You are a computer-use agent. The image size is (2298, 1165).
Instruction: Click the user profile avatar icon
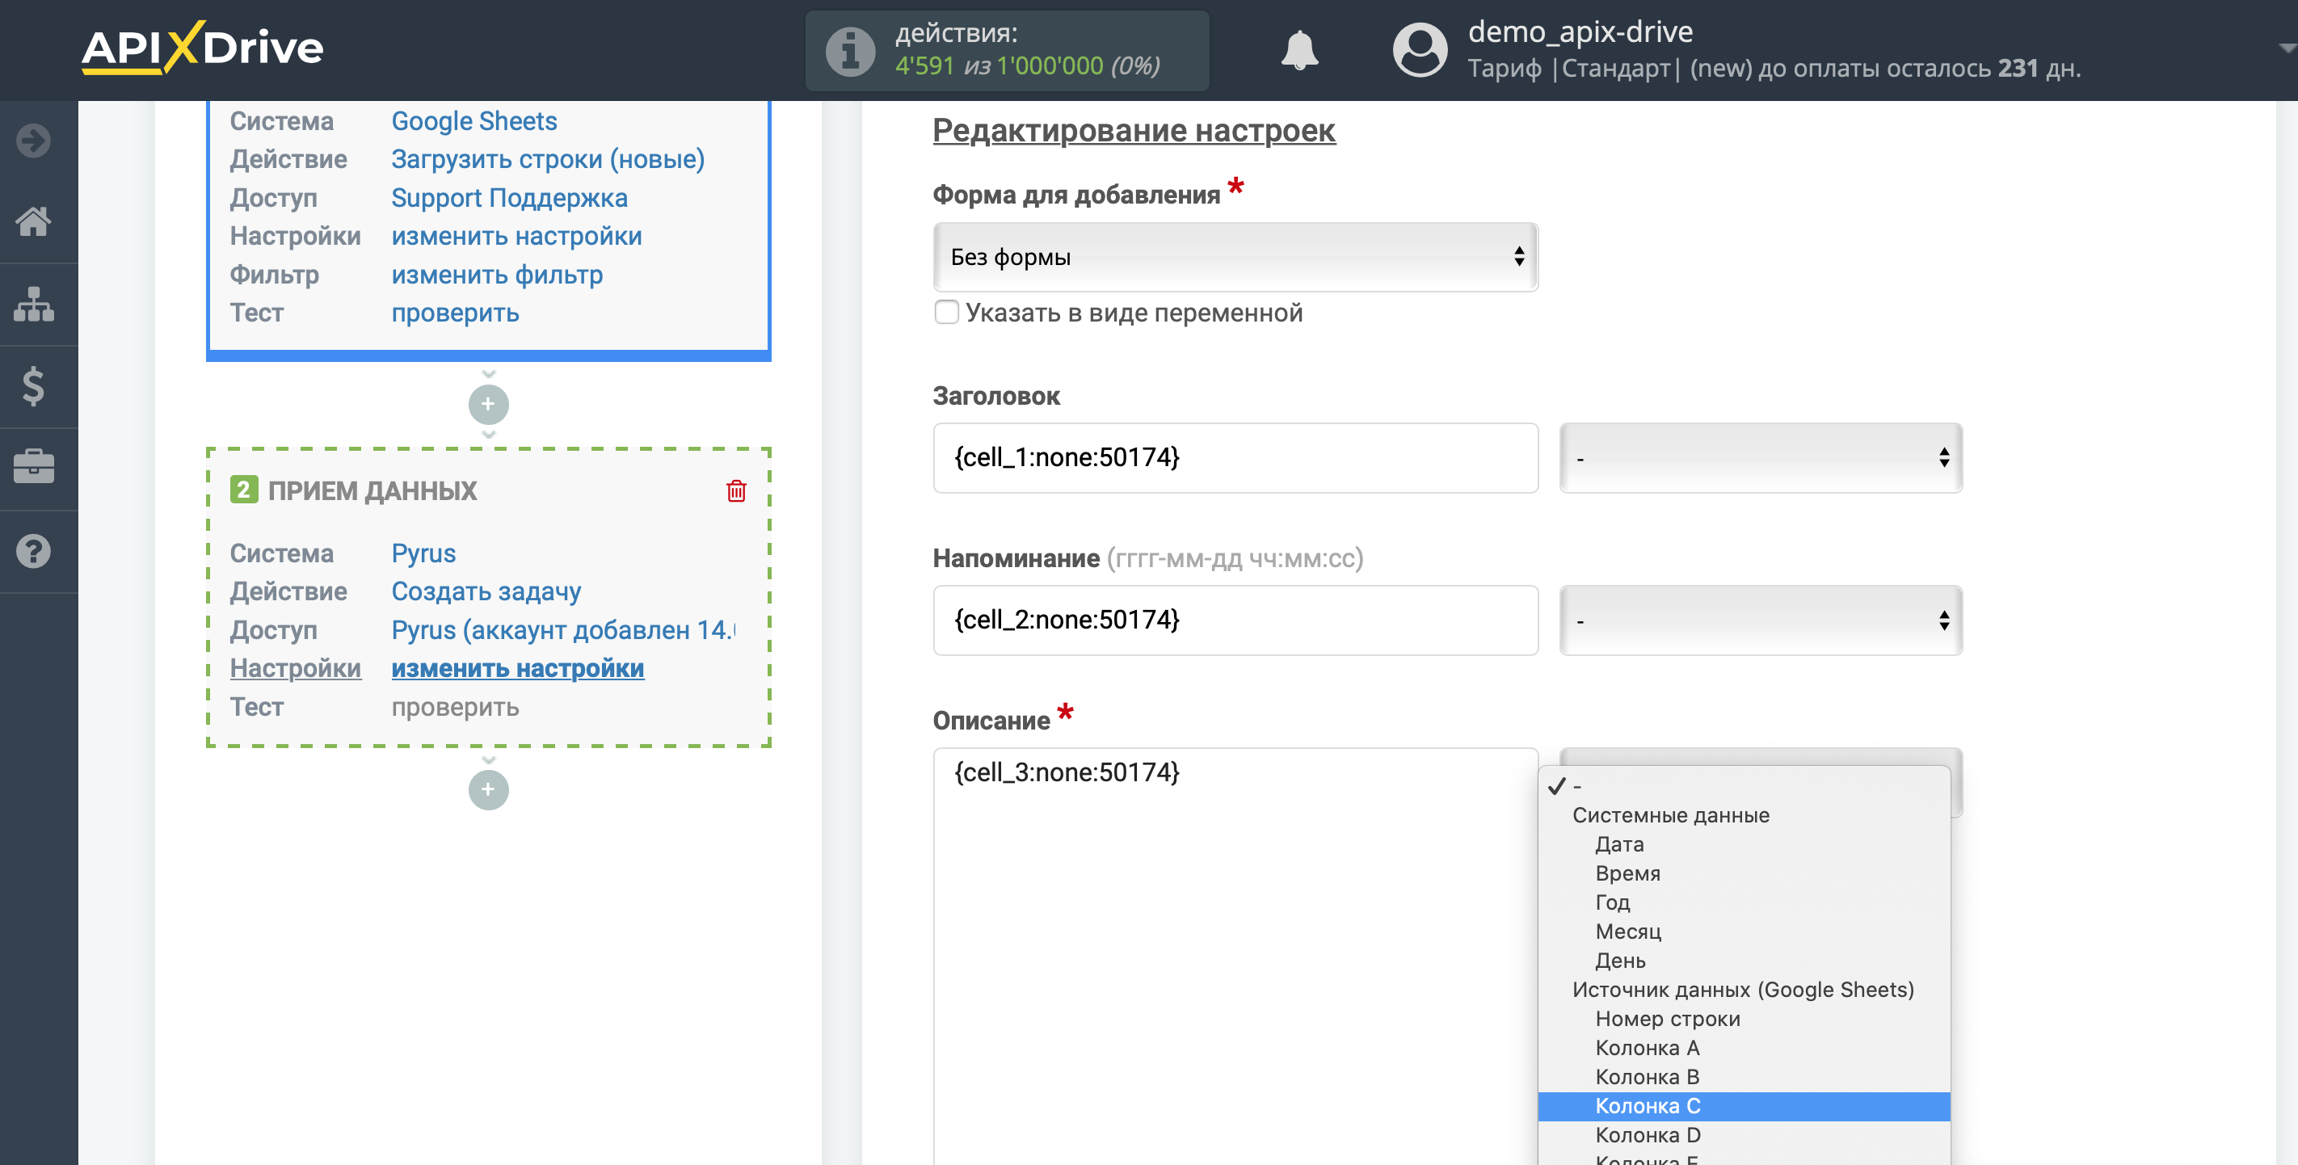(x=1420, y=50)
